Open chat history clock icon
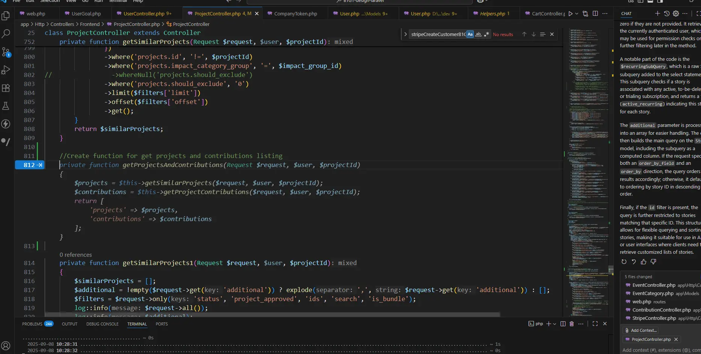Screen dimensions: 701x354 pos(666,14)
